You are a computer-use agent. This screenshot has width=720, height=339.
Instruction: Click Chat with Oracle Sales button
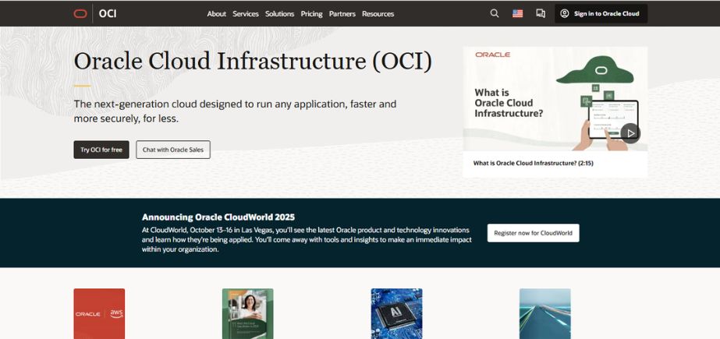pyautogui.click(x=172, y=150)
